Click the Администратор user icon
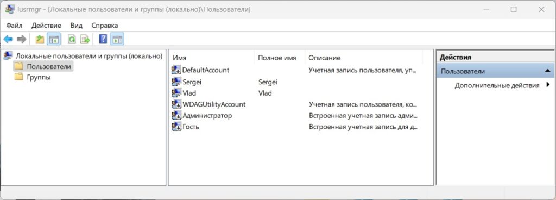556x200 pixels. [x=176, y=116]
